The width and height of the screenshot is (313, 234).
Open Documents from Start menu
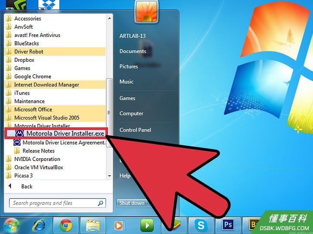(133, 51)
